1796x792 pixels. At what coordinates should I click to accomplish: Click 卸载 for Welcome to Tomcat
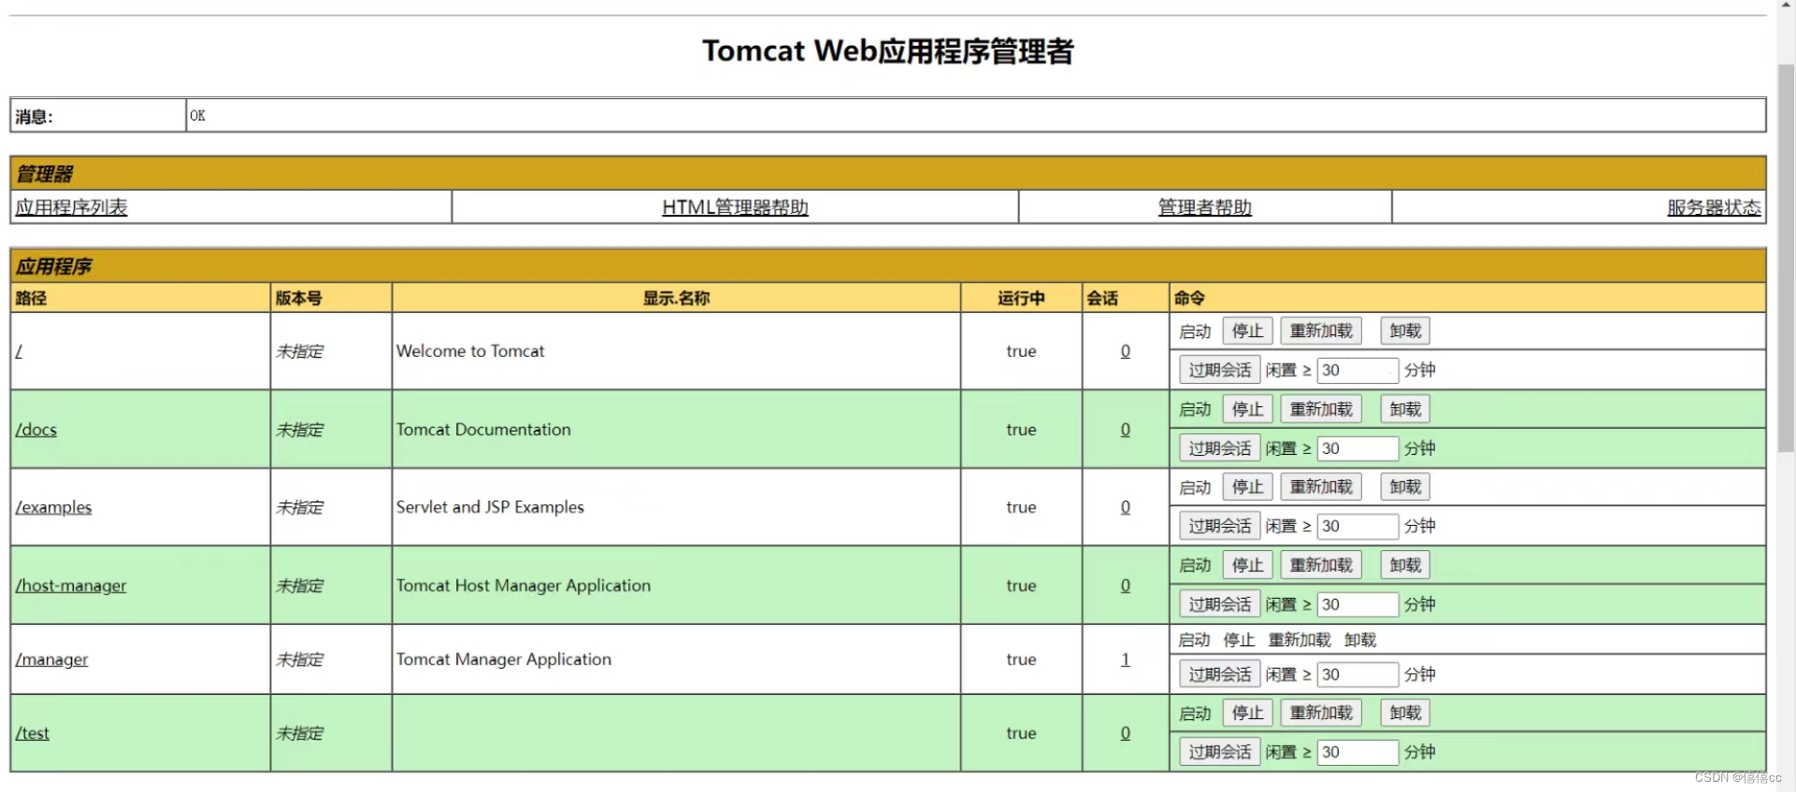[x=1405, y=331]
